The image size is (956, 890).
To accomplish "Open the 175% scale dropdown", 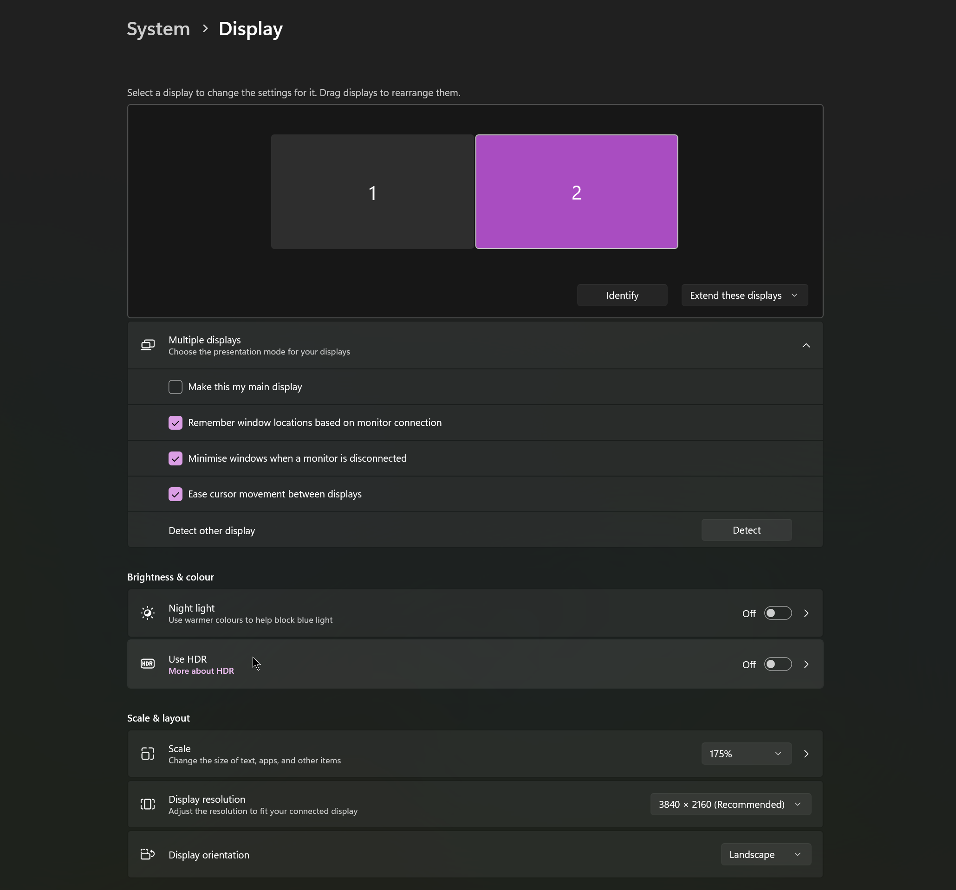I will point(746,754).
